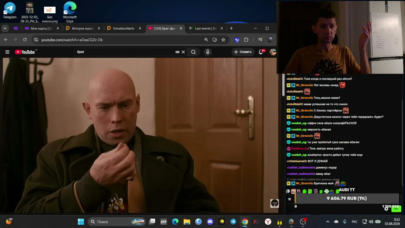The image size is (405, 228).
Task: Open the on-screen keyboard in search box
Action: (178, 52)
